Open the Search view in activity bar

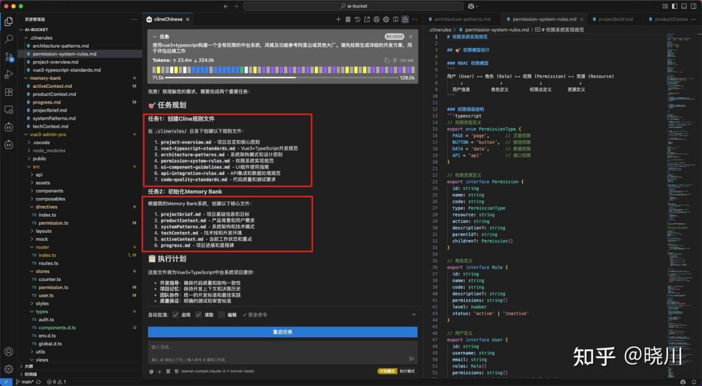coord(9,40)
